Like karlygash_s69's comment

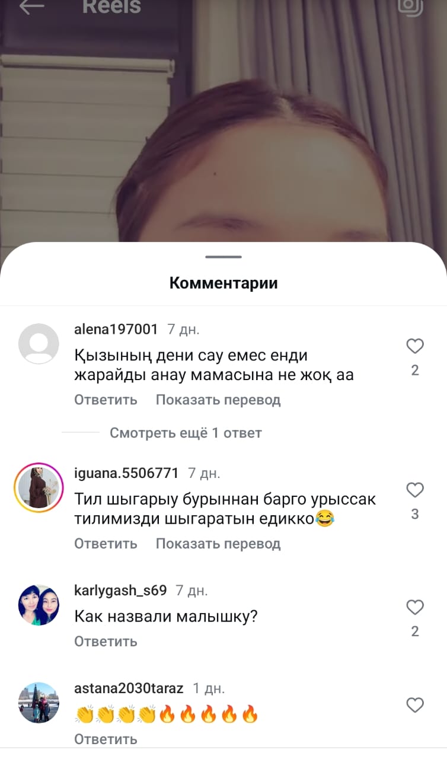coord(415,607)
